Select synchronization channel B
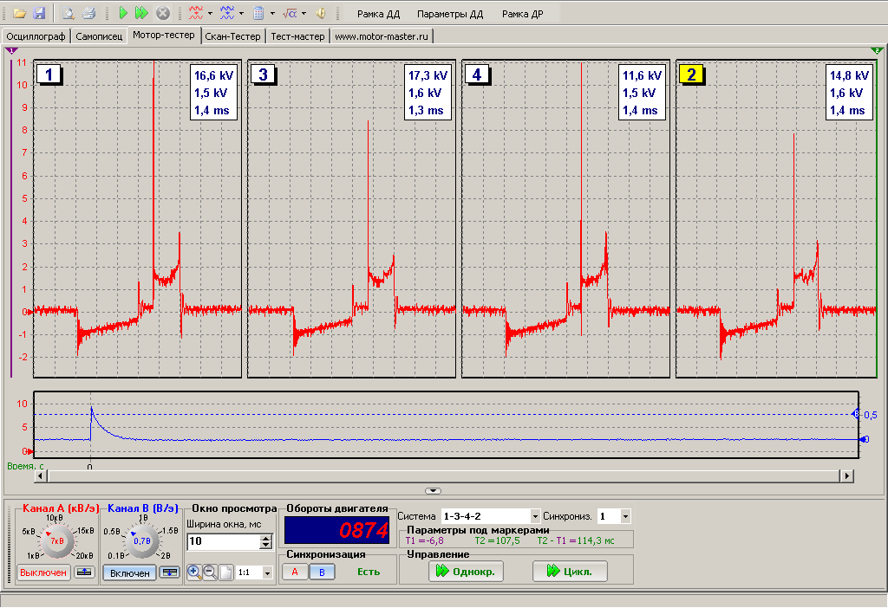Image resolution: width=888 pixels, height=608 pixels. click(322, 572)
